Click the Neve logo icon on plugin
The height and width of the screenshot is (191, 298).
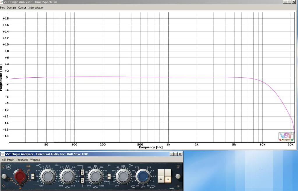pos(8,167)
